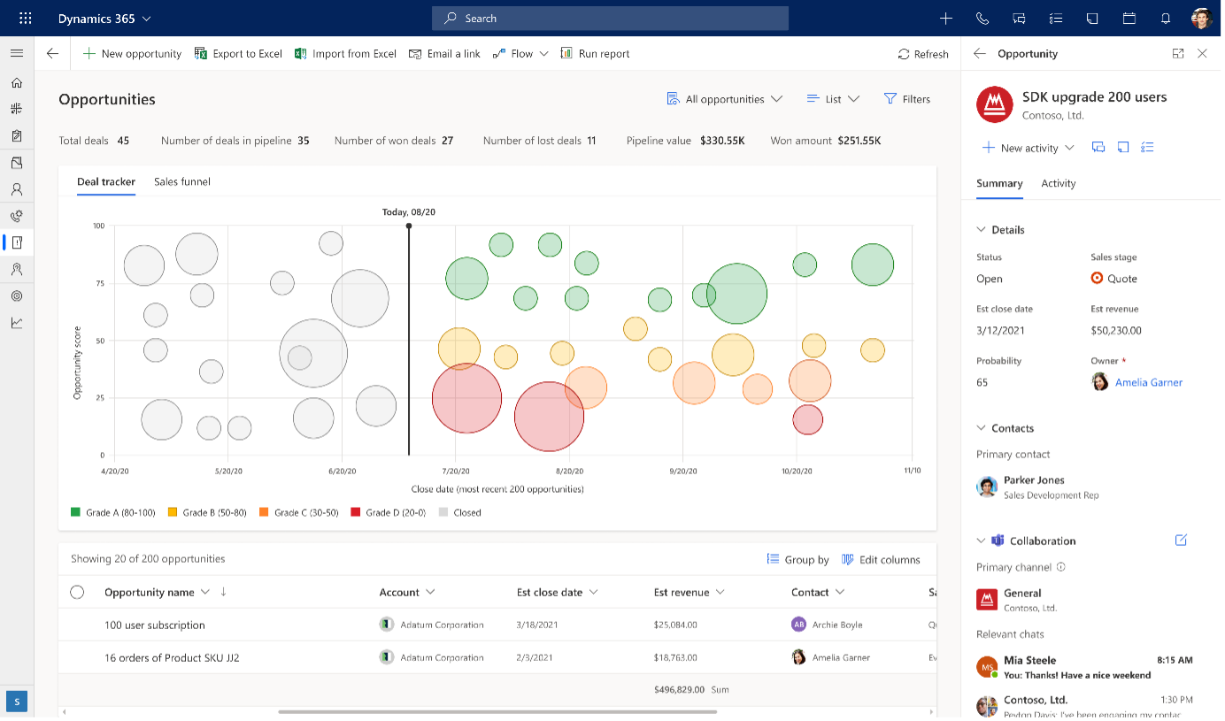Select the Activity tab

(x=1058, y=183)
